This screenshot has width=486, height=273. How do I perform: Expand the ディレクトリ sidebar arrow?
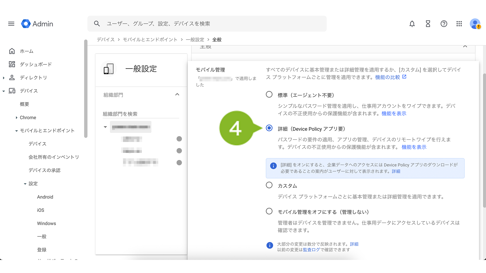point(4,78)
